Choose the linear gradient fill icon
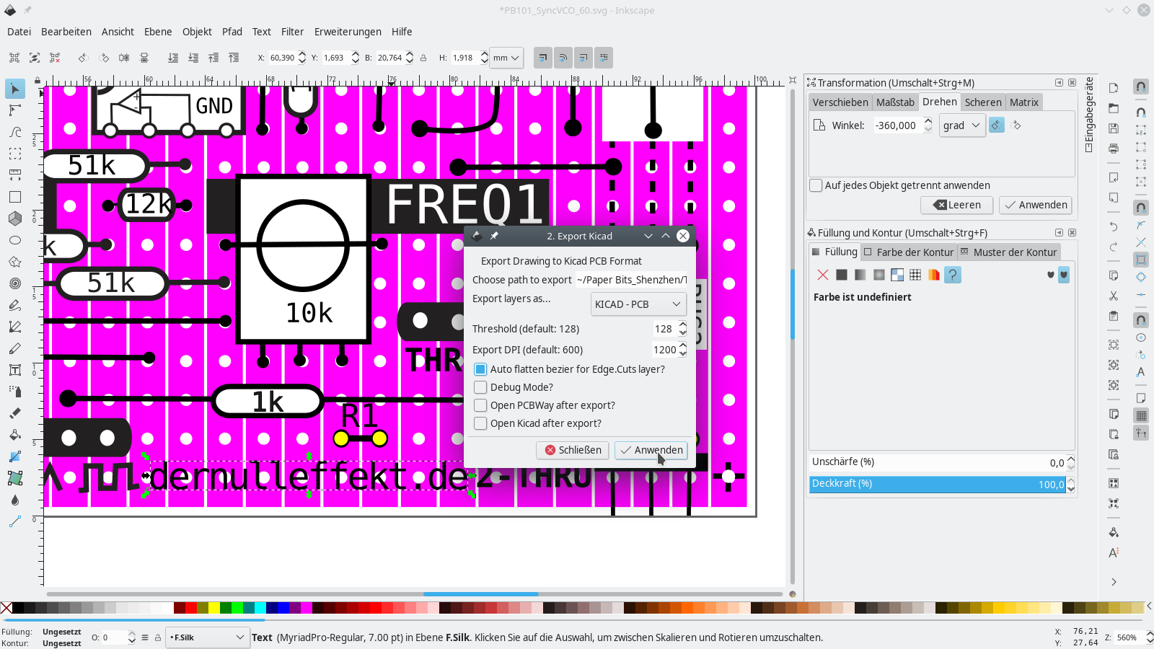The image size is (1154, 649). point(860,275)
